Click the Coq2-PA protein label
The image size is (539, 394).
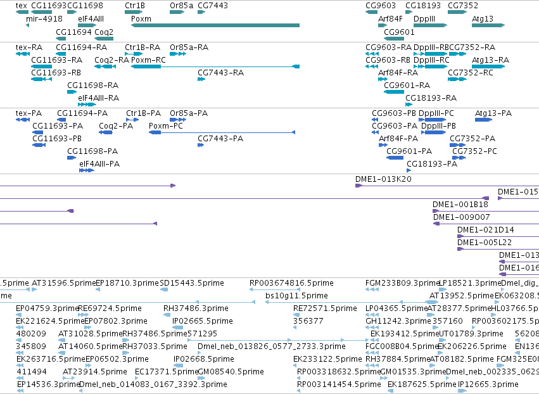click(x=116, y=126)
